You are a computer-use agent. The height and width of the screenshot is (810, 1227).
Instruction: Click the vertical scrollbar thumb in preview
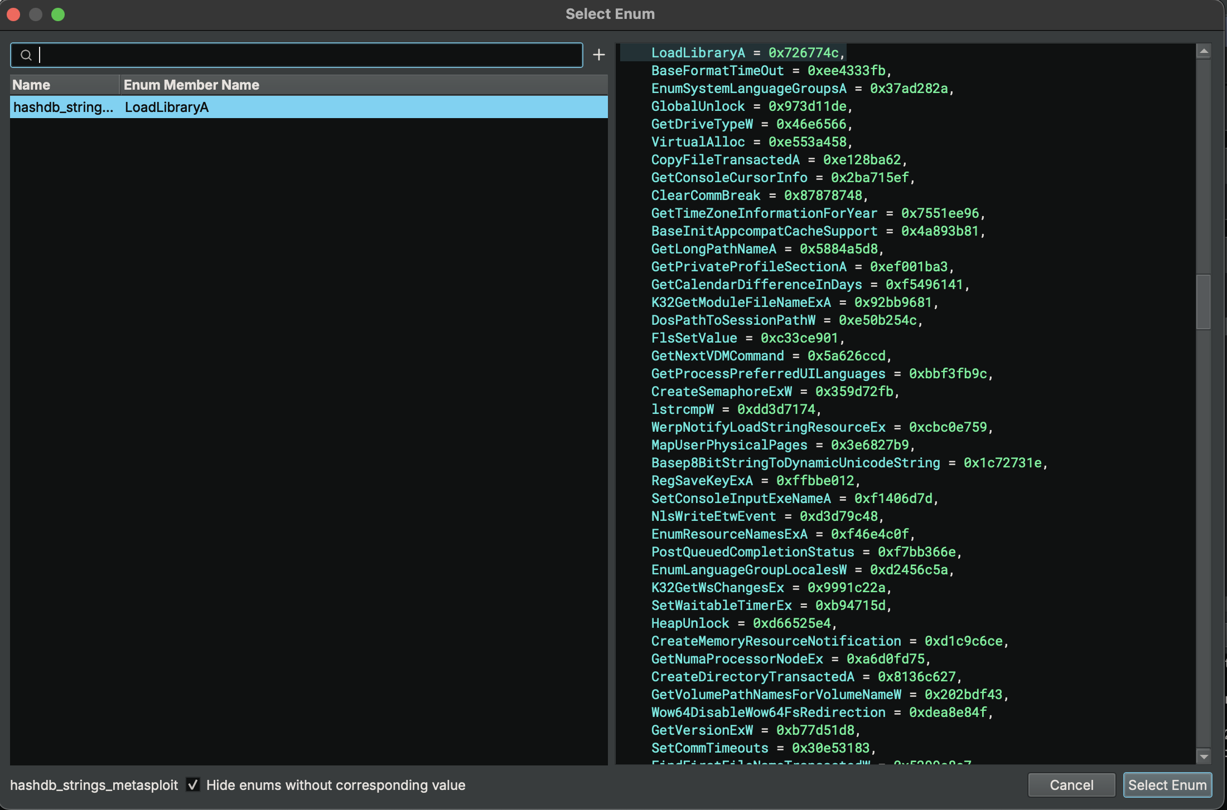[x=1204, y=301]
